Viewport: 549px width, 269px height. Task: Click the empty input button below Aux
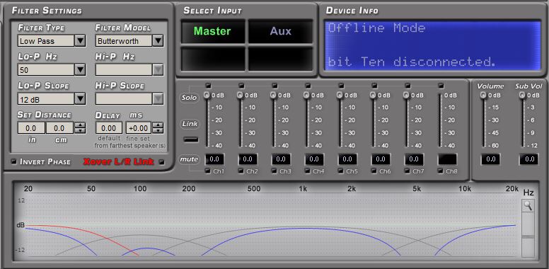[x=280, y=59]
